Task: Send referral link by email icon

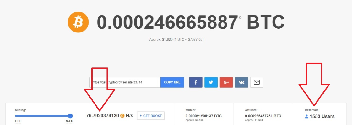Action: pyautogui.click(x=257, y=82)
